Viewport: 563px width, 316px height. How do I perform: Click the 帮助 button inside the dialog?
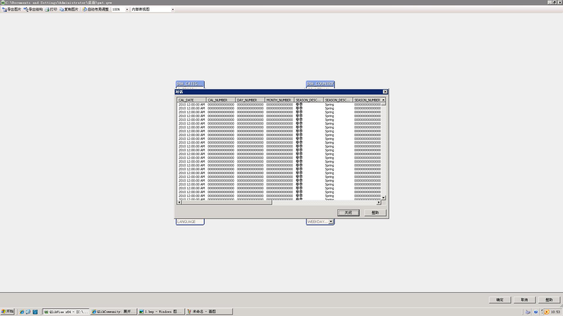coord(375,213)
